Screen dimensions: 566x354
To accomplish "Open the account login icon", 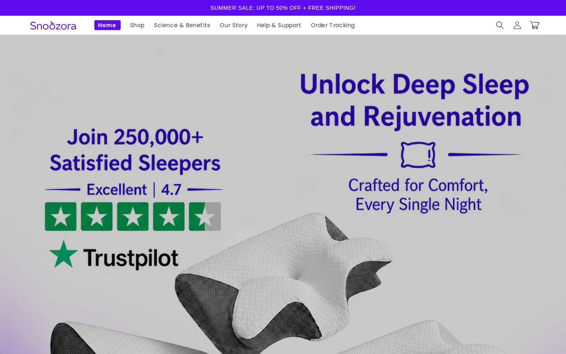I will tap(517, 25).
